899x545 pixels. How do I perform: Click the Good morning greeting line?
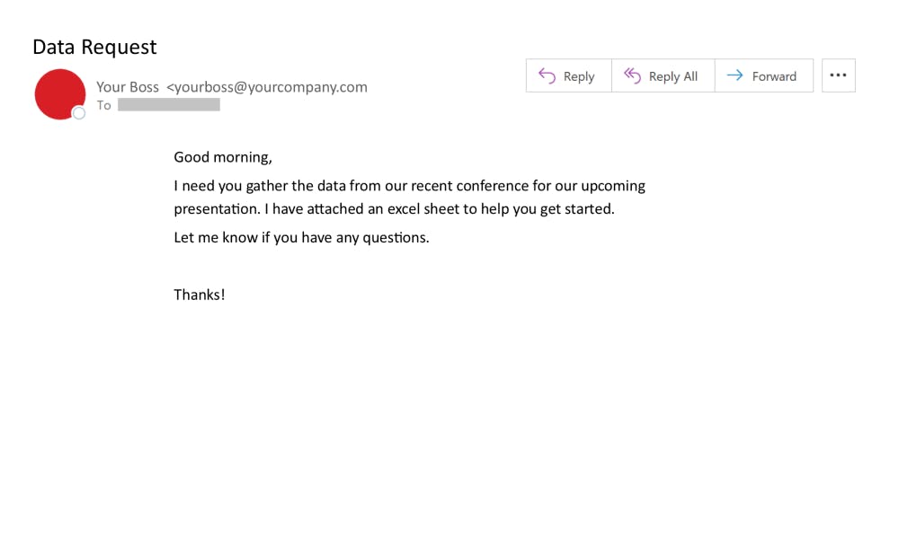pyautogui.click(x=223, y=157)
